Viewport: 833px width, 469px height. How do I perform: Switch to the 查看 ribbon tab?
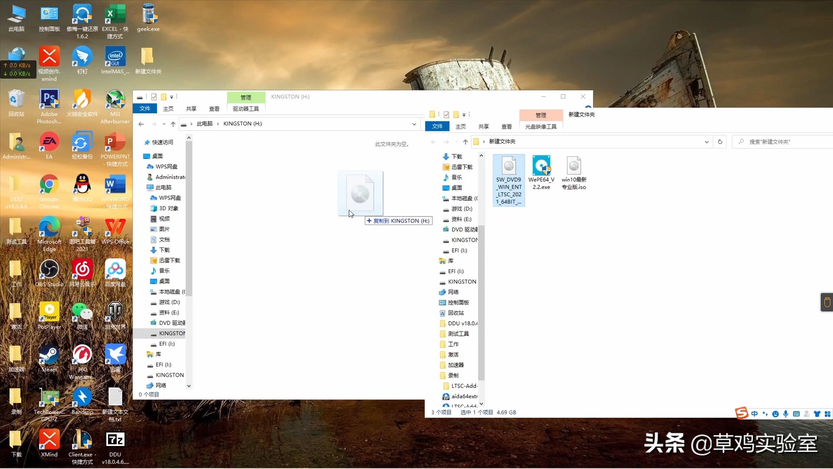(x=506, y=126)
